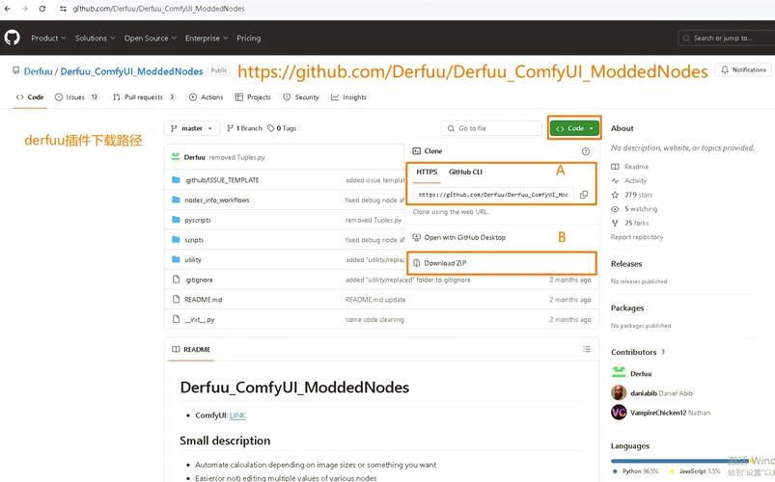Image resolution: width=775 pixels, height=482 pixels.
Task: View 25 forks
Action: pos(637,224)
